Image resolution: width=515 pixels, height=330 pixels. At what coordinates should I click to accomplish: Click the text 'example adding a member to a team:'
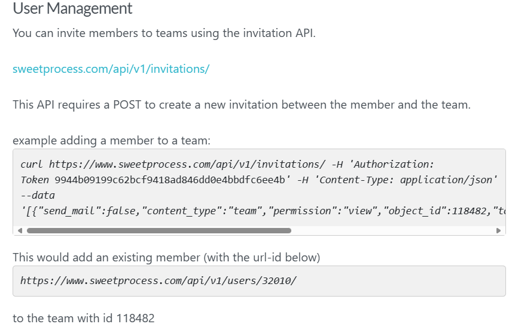click(111, 141)
